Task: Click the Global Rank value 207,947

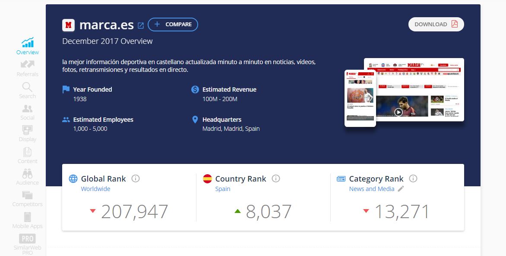Action: 135,212
